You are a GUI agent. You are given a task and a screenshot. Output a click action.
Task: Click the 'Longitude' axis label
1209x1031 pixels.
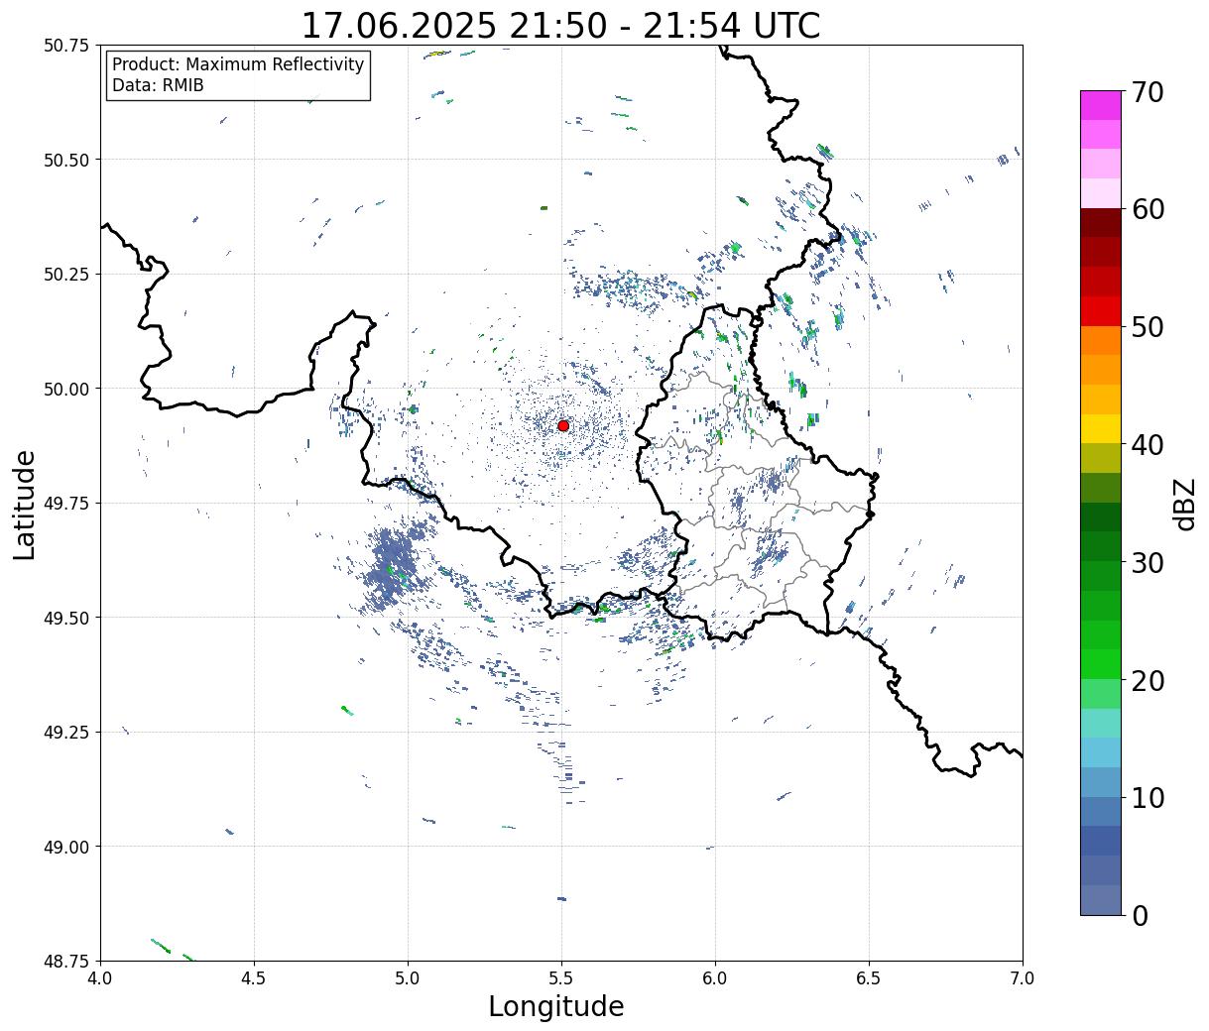[556, 1006]
